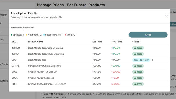Click the Status column header
The image size is (176, 99).
click(136, 42)
